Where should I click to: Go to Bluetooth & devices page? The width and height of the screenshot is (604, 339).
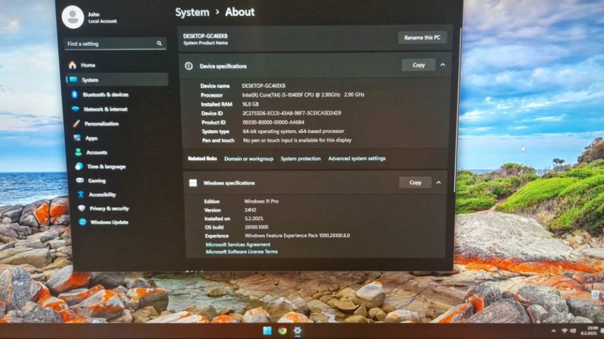(106, 94)
